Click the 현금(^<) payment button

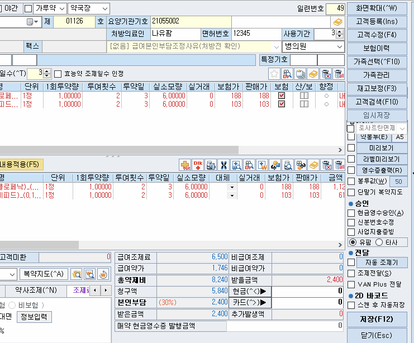tap(250, 291)
